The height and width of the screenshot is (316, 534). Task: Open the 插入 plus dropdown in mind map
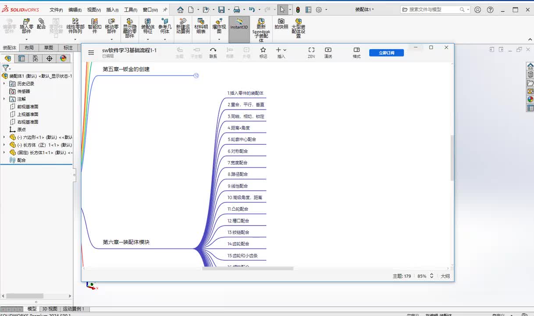(x=285, y=50)
